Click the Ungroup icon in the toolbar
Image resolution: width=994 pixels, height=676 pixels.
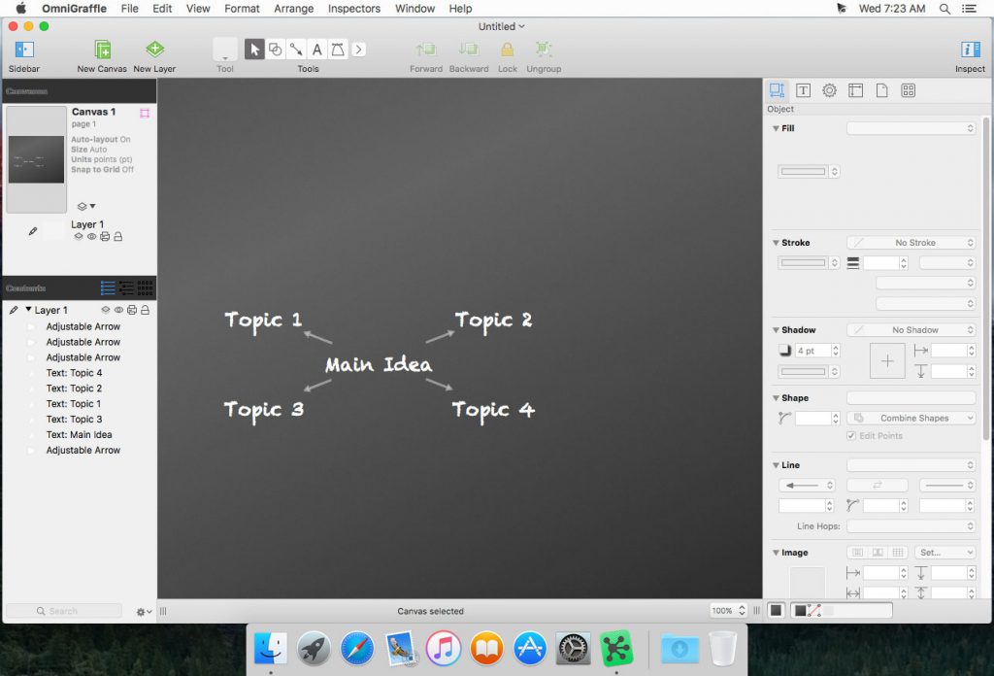point(544,49)
